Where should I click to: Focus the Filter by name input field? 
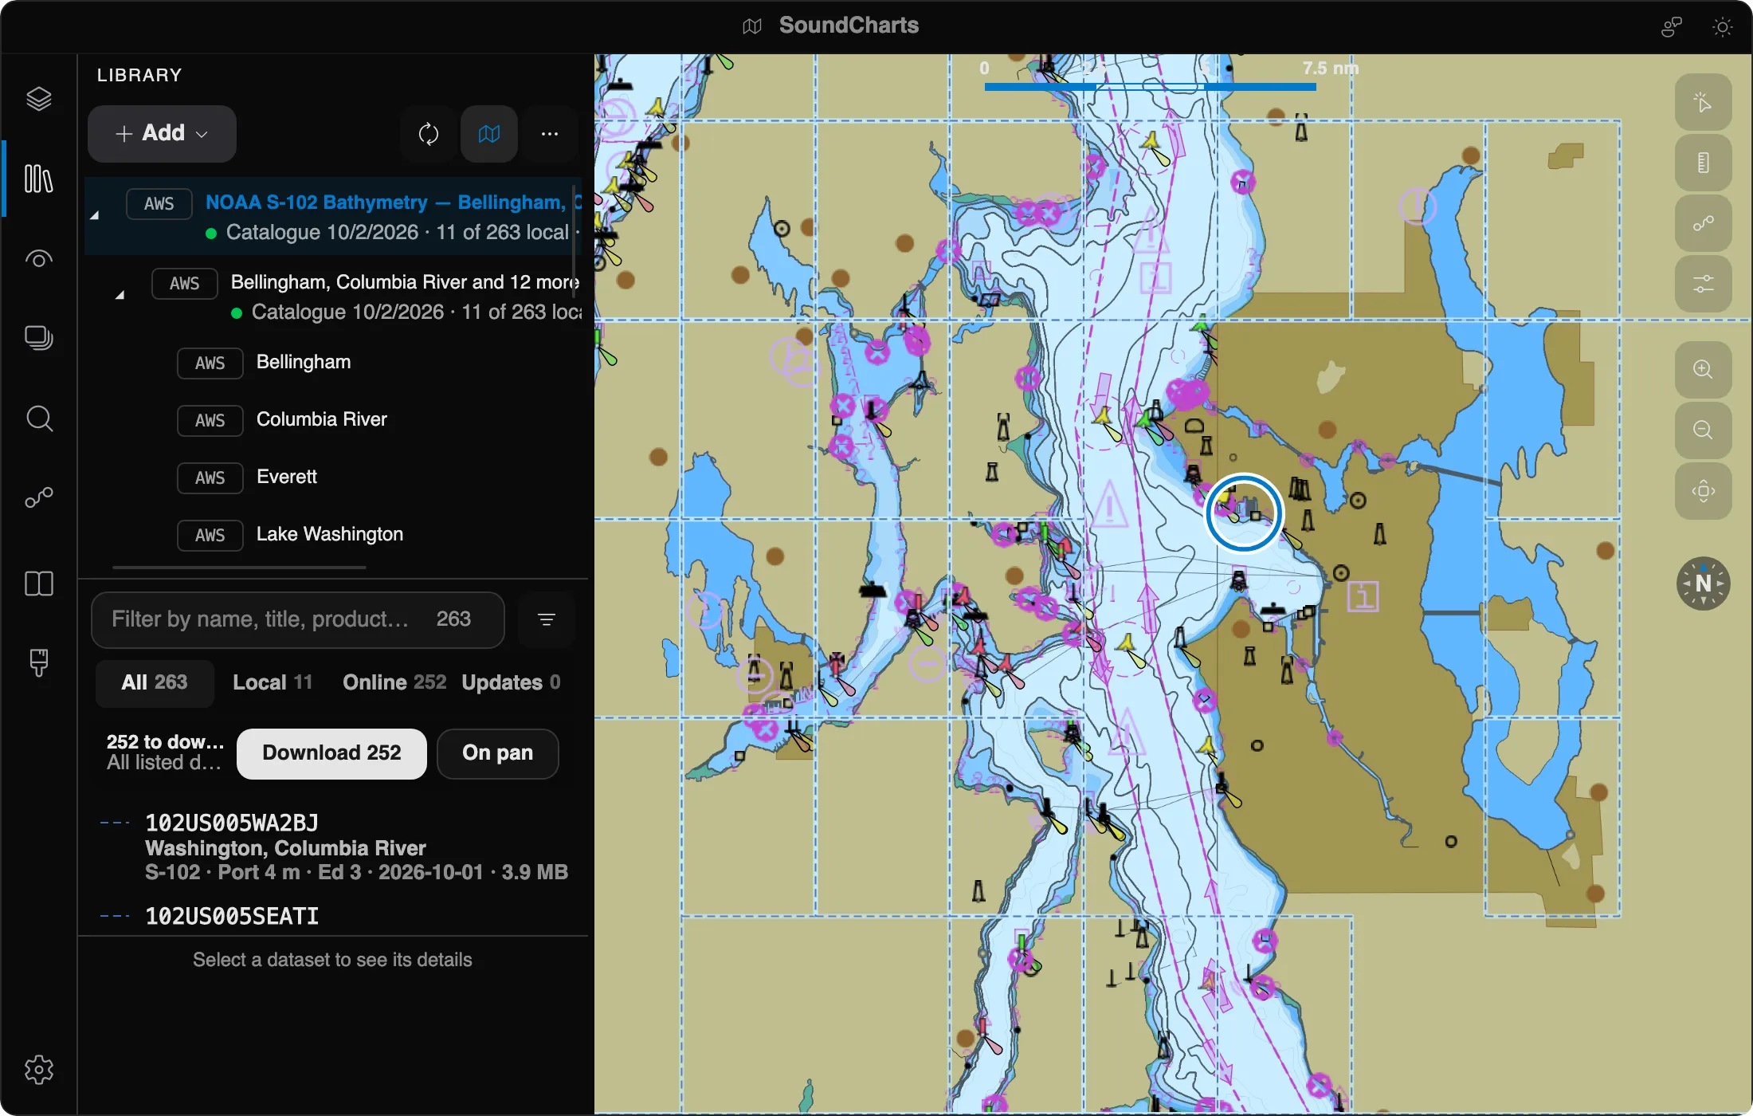(298, 619)
